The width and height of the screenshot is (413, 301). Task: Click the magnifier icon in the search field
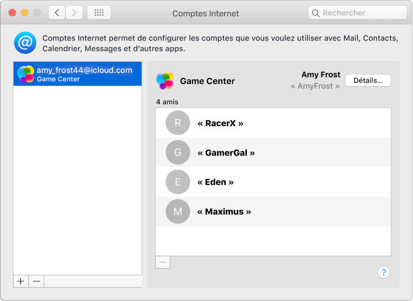point(316,13)
